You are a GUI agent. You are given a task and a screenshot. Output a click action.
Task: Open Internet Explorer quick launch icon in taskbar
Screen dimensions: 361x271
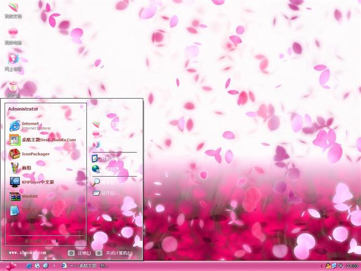[x=29, y=266]
